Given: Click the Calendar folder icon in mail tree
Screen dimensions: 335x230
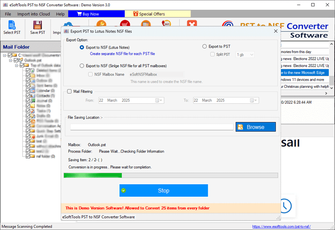Looking at the screenshot, I should click(x=33, y=91).
